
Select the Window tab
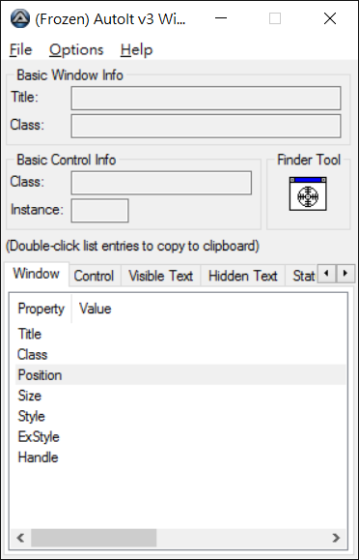pyautogui.click(x=37, y=274)
